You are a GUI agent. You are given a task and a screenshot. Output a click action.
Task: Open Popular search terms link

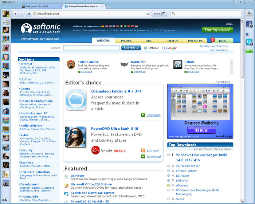pos(214,46)
